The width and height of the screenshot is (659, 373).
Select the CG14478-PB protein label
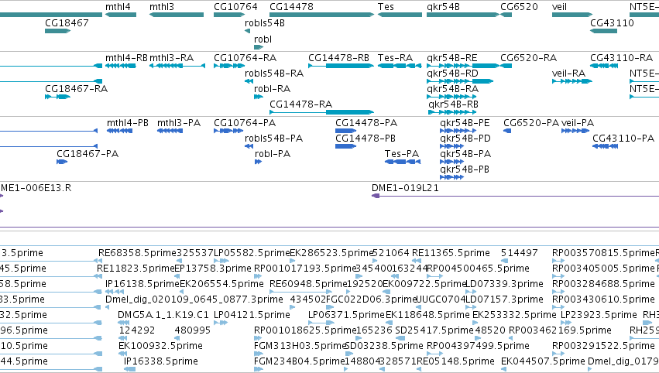(x=366, y=139)
